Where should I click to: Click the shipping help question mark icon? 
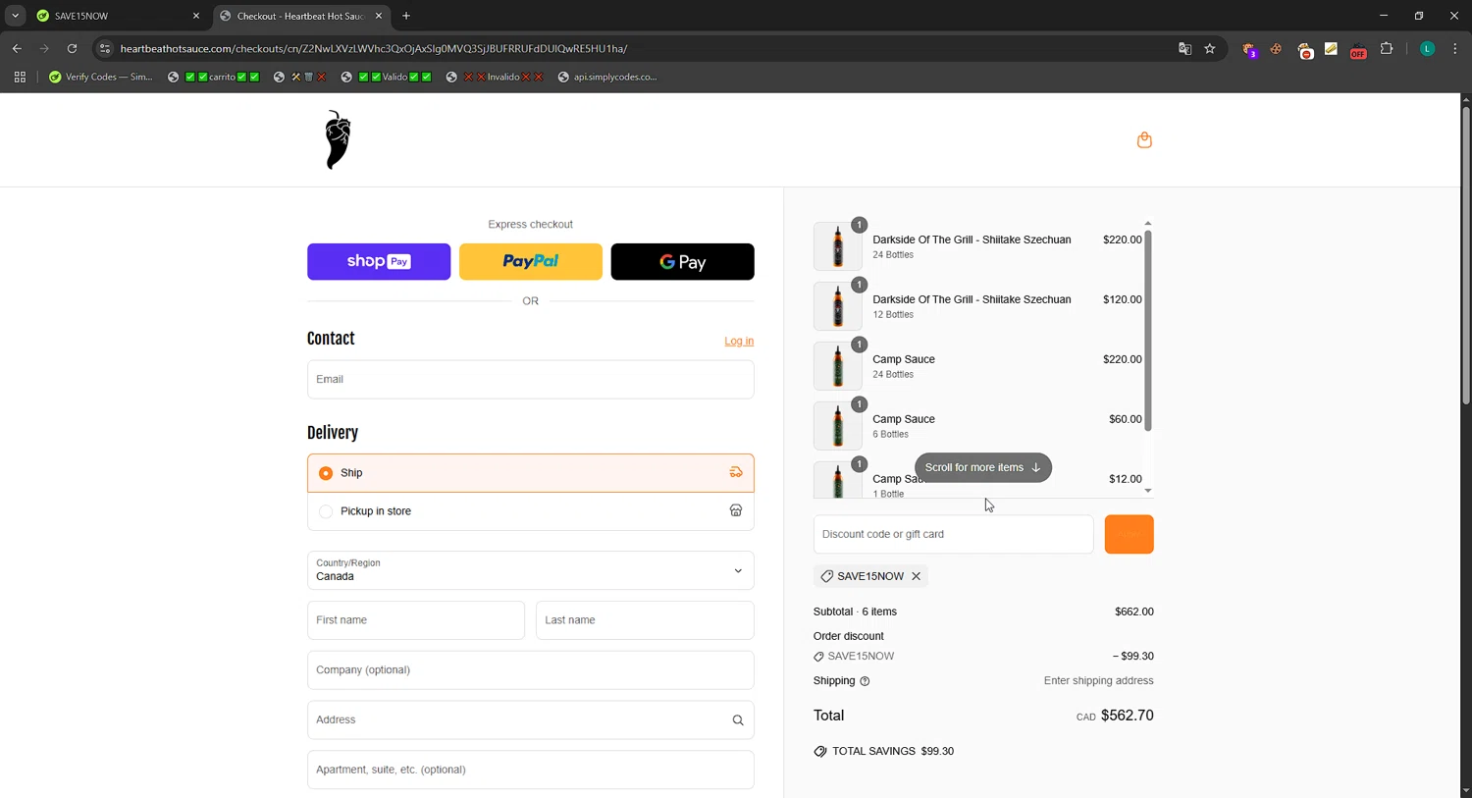pyautogui.click(x=865, y=681)
